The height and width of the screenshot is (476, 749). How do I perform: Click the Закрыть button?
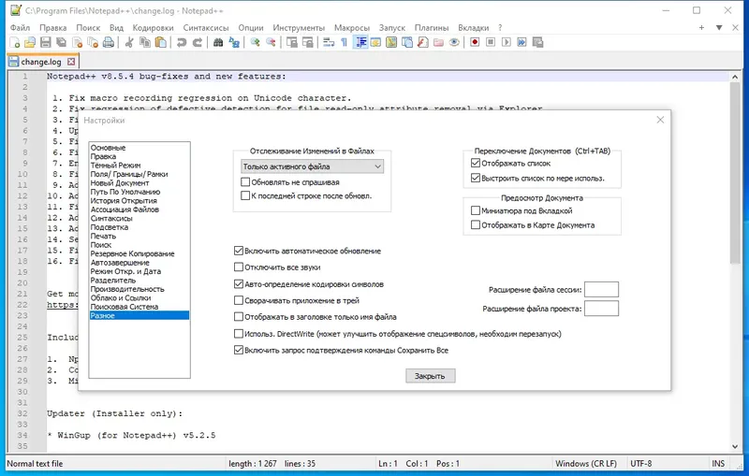tap(431, 376)
